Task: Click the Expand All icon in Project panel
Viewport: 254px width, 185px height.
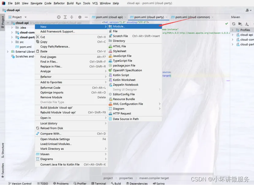Action: 65,17
